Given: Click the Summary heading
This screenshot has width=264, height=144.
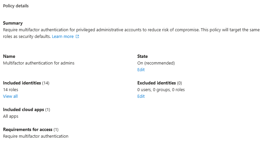Looking at the screenshot, I should [x=13, y=23].
